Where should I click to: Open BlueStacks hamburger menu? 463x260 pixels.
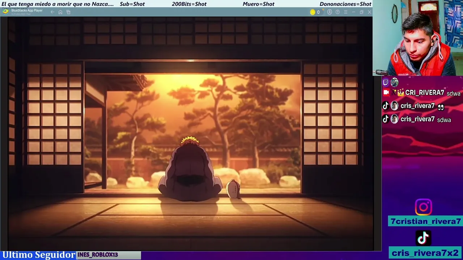point(345,12)
